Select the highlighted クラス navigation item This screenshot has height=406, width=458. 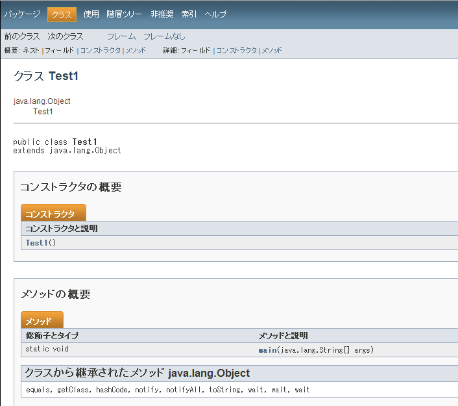[62, 14]
